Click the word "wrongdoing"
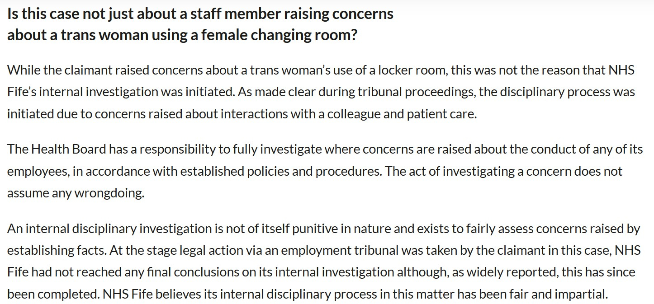The height and width of the screenshot is (304, 654). [x=109, y=193]
